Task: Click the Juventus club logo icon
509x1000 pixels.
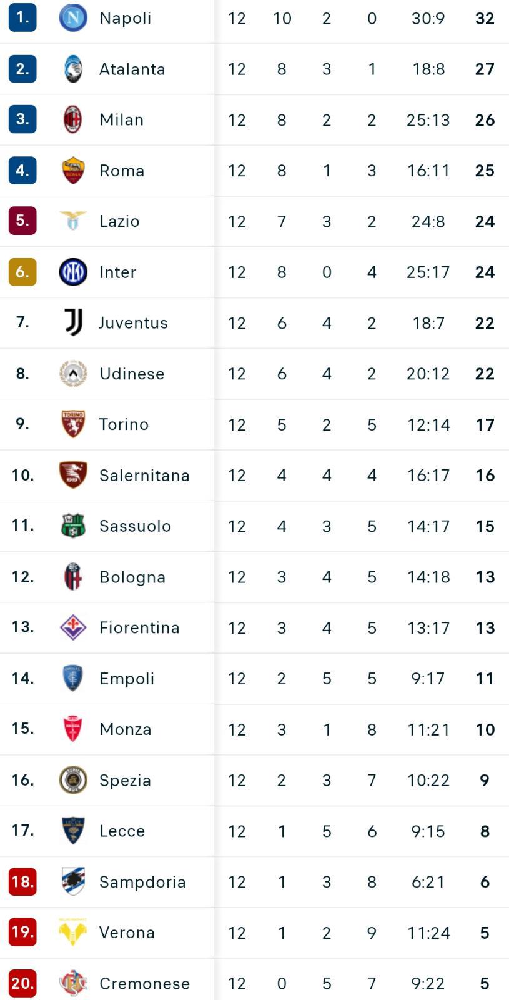Action: (x=73, y=322)
